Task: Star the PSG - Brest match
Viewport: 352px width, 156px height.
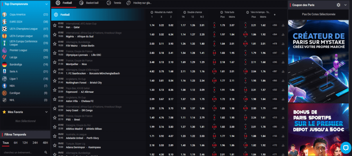Action: (54, 118)
